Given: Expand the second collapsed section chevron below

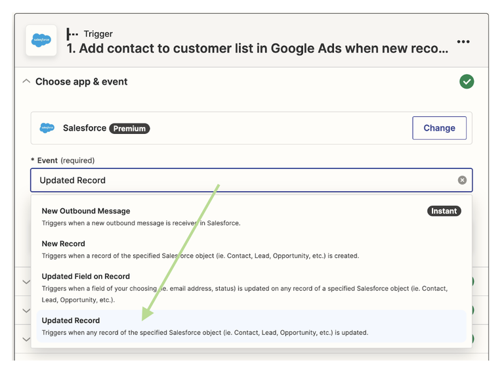Looking at the screenshot, I should tap(26, 311).
